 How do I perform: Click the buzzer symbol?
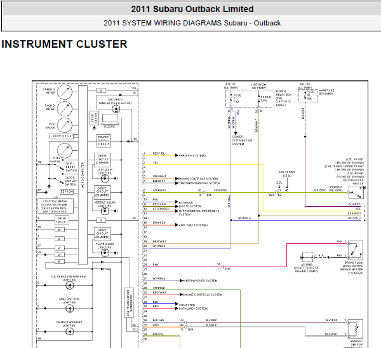pyautogui.click(x=110, y=119)
